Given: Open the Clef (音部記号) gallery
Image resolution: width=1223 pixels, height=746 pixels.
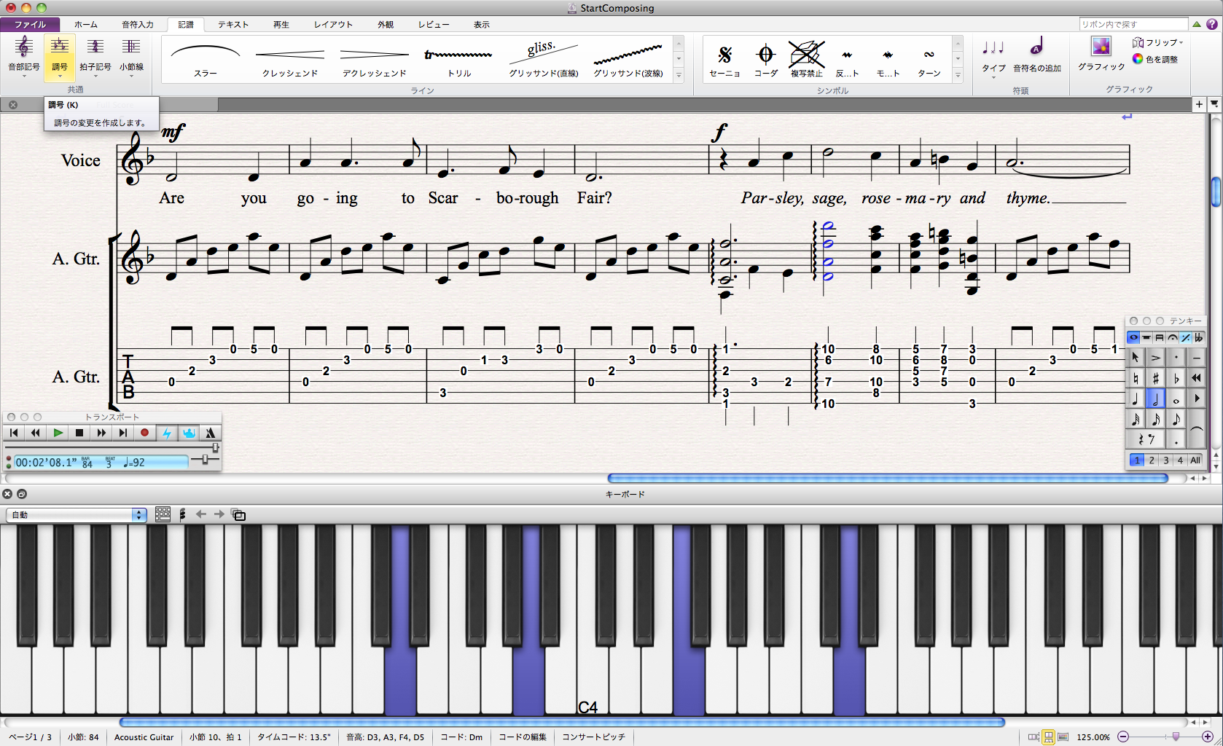Looking at the screenshot, I should (x=24, y=56).
